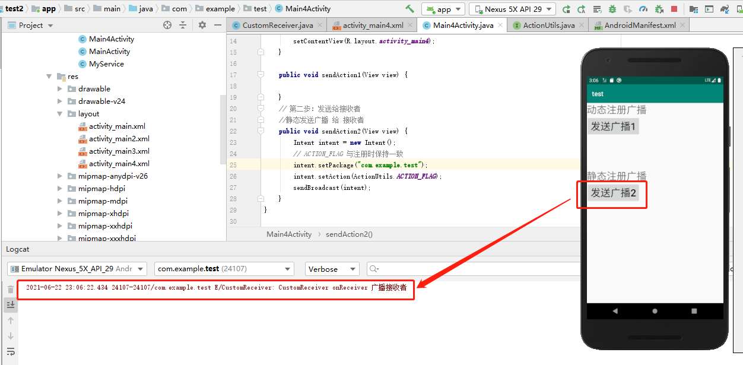The image size is (743, 365).
Task: Click the green Rerun app icon
Action: pyautogui.click(x=566, y=9)
